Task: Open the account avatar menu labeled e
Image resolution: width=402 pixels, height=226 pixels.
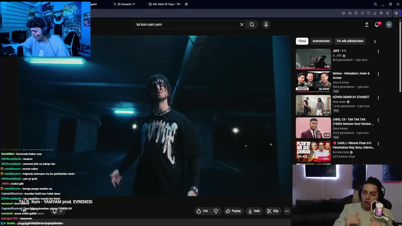Action: tap(389, 24)
